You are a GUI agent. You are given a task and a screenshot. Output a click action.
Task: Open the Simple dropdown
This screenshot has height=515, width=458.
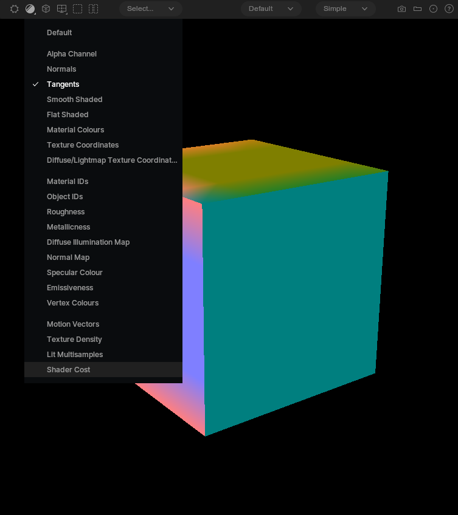pyautogui.click(x=345, y=9)
